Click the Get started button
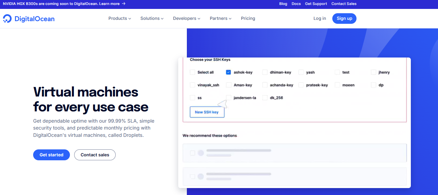 click(51, 155)
